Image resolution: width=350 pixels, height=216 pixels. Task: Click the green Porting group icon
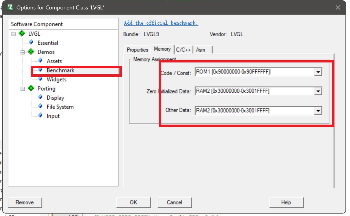(x=31, y=88)
